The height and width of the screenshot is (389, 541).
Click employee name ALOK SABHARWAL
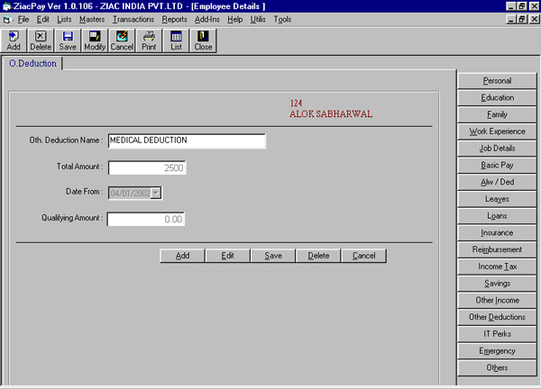pyautogui.click(x=331, y=114)
